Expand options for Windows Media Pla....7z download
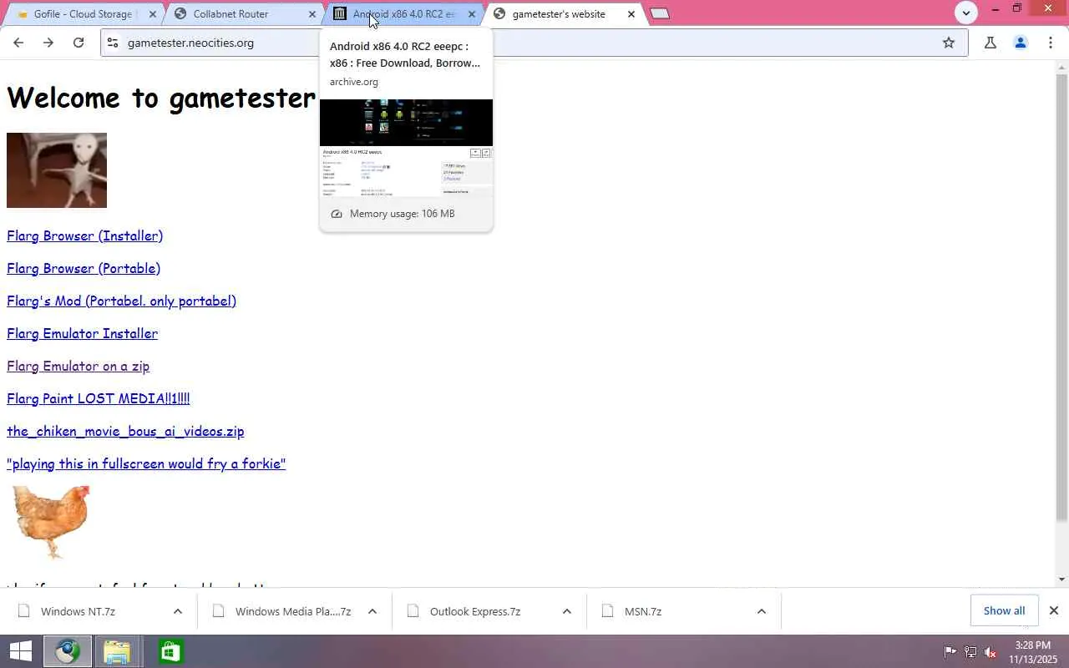1069x668 pixels. click(372, 611)
